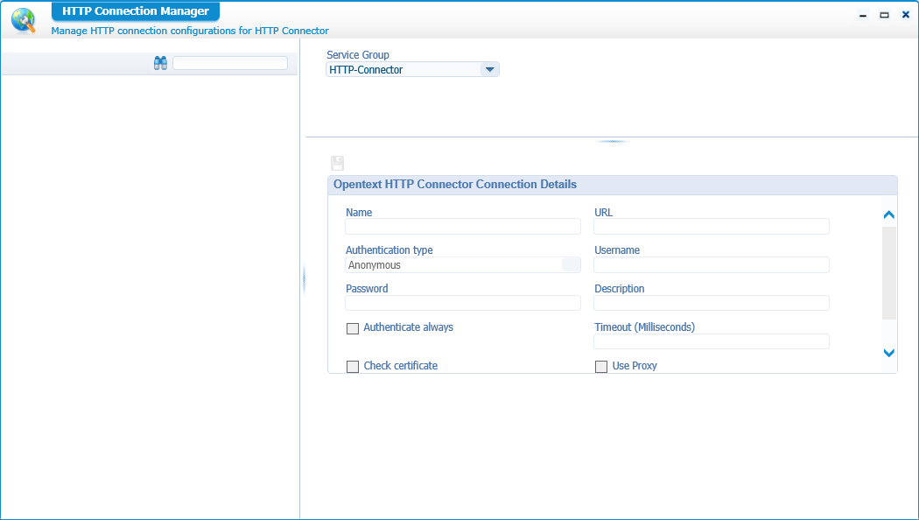Click the details panel scroll up chevron

[889, 214]
